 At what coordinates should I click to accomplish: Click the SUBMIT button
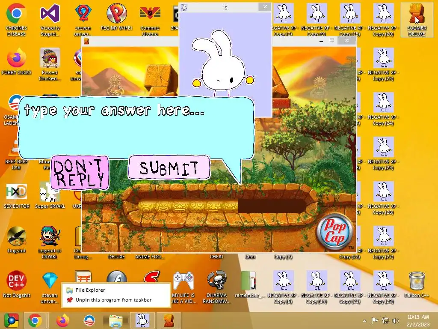[x=169, y=167]
